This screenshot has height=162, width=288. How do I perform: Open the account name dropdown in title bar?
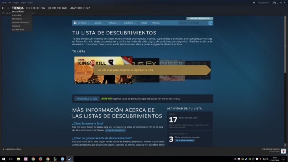pos(264,2)
